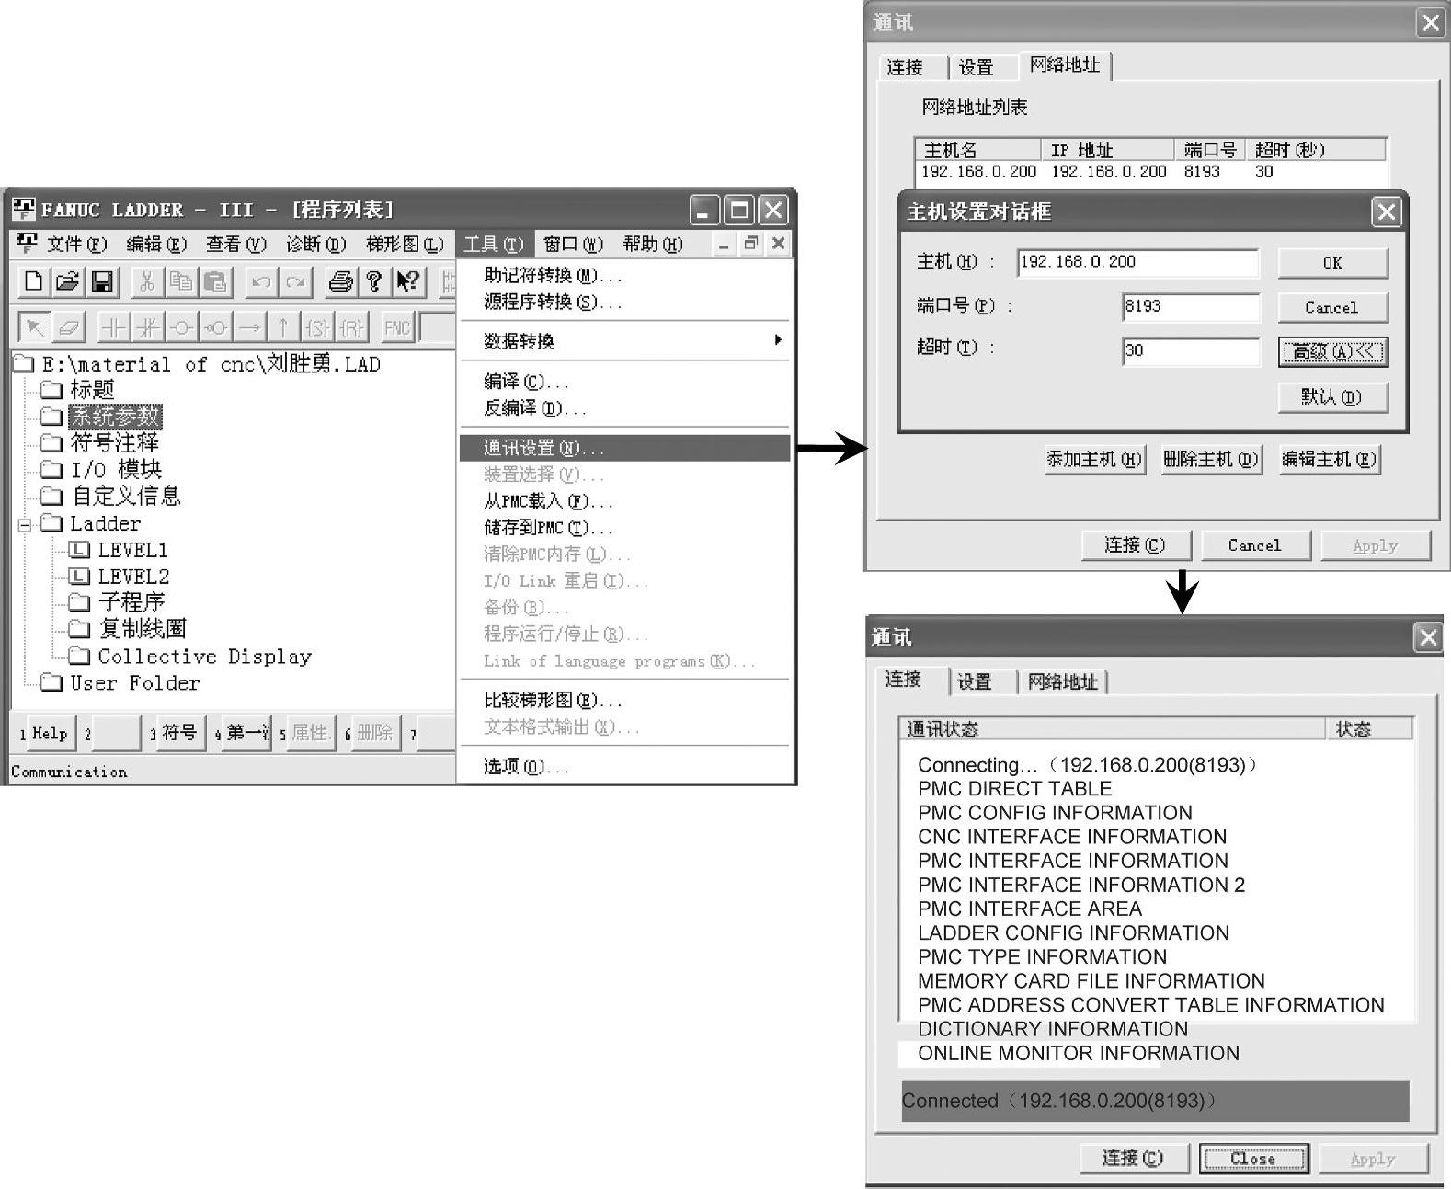Select 系统参数 in the program tree

click(115, 417)
